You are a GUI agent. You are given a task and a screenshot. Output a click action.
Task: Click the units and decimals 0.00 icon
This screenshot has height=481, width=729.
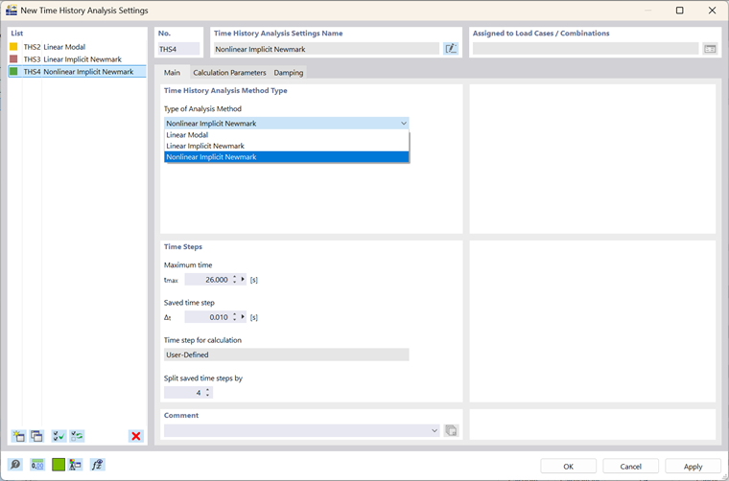pos(36,465)
